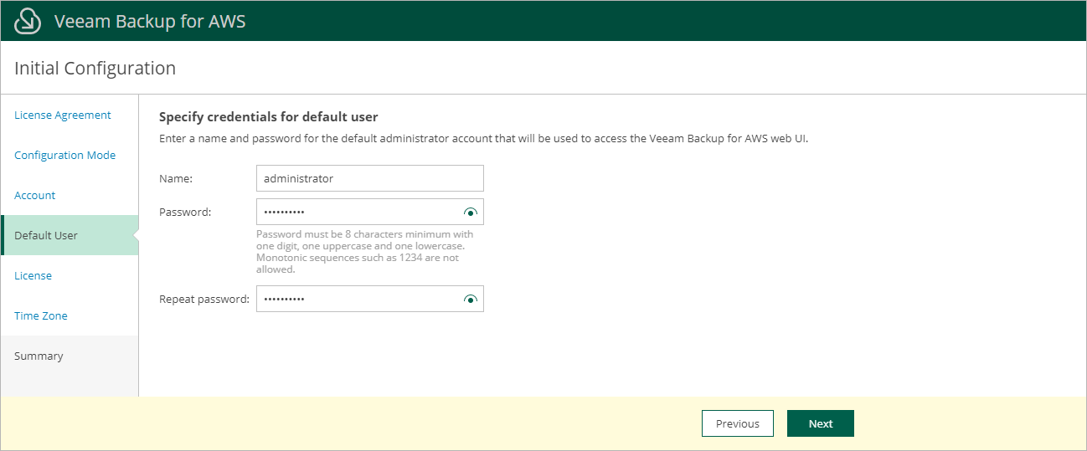
Task: Click the Veeam logo icon
Action: coord(28,21)
